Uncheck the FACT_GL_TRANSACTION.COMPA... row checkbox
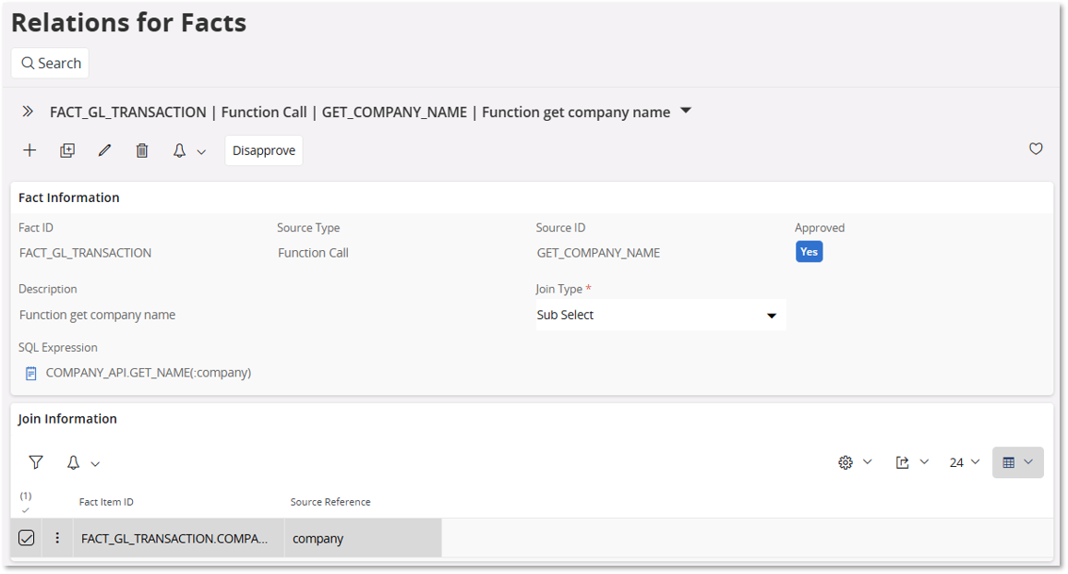The width and height of the screenshot is (1068, 574). (26, 538)
